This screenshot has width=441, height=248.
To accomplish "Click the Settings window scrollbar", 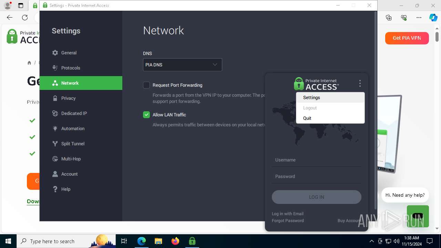I will [x=376, y=110].
